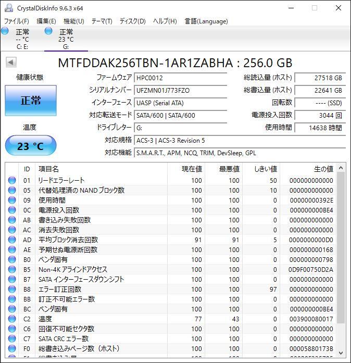The width and height of the screenshot is (351, 363).
Task: Click status orb of row AB 書き込み失敗回数
Action: (x=12, y=220)
